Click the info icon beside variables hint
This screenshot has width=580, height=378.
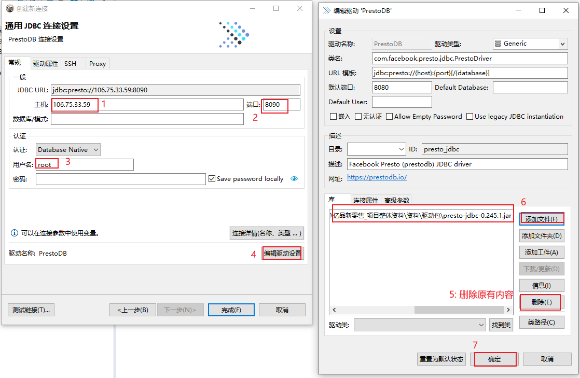point(14,233)
